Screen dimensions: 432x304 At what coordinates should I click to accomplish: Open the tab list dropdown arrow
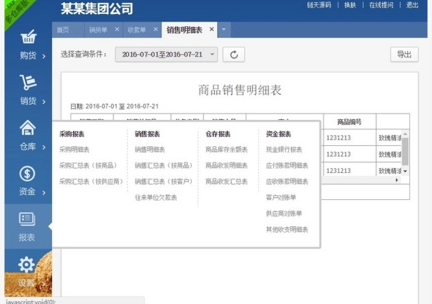point(224,30)
